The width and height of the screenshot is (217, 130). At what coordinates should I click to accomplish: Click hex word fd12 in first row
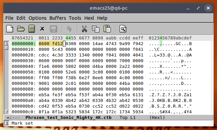[57, 44]
